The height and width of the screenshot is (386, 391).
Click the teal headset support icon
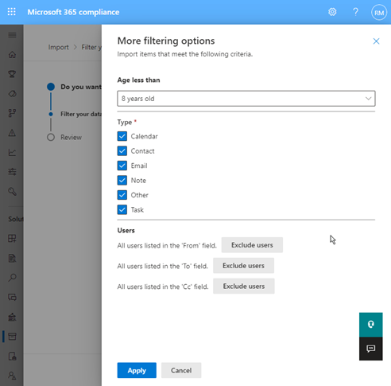tap(370, 325)
